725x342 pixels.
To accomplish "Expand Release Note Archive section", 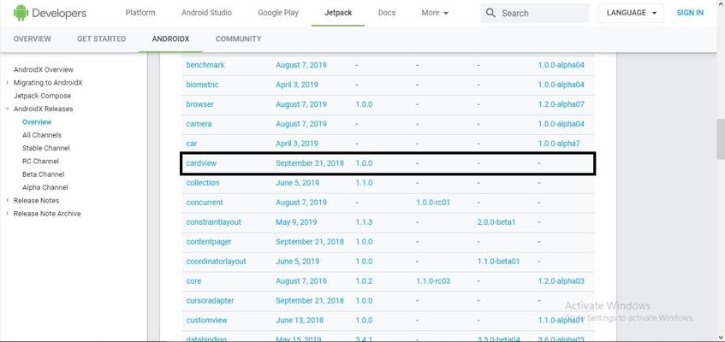I will click(8, 214).
